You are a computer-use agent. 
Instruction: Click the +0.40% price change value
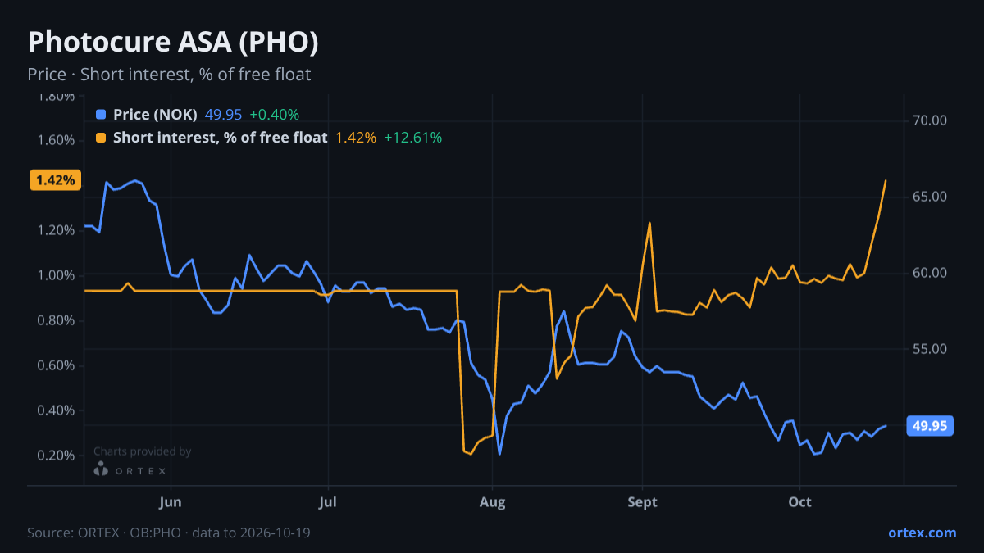coord(275,115)
